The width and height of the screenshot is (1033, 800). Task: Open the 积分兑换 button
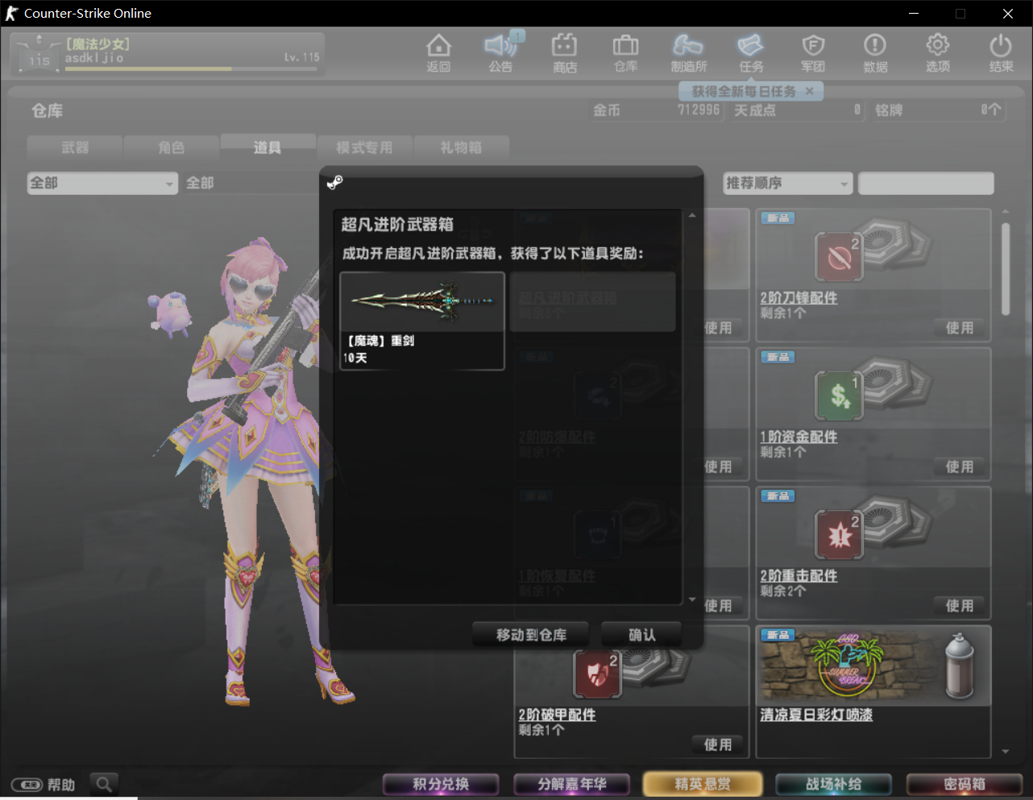(x=441, y=784)
